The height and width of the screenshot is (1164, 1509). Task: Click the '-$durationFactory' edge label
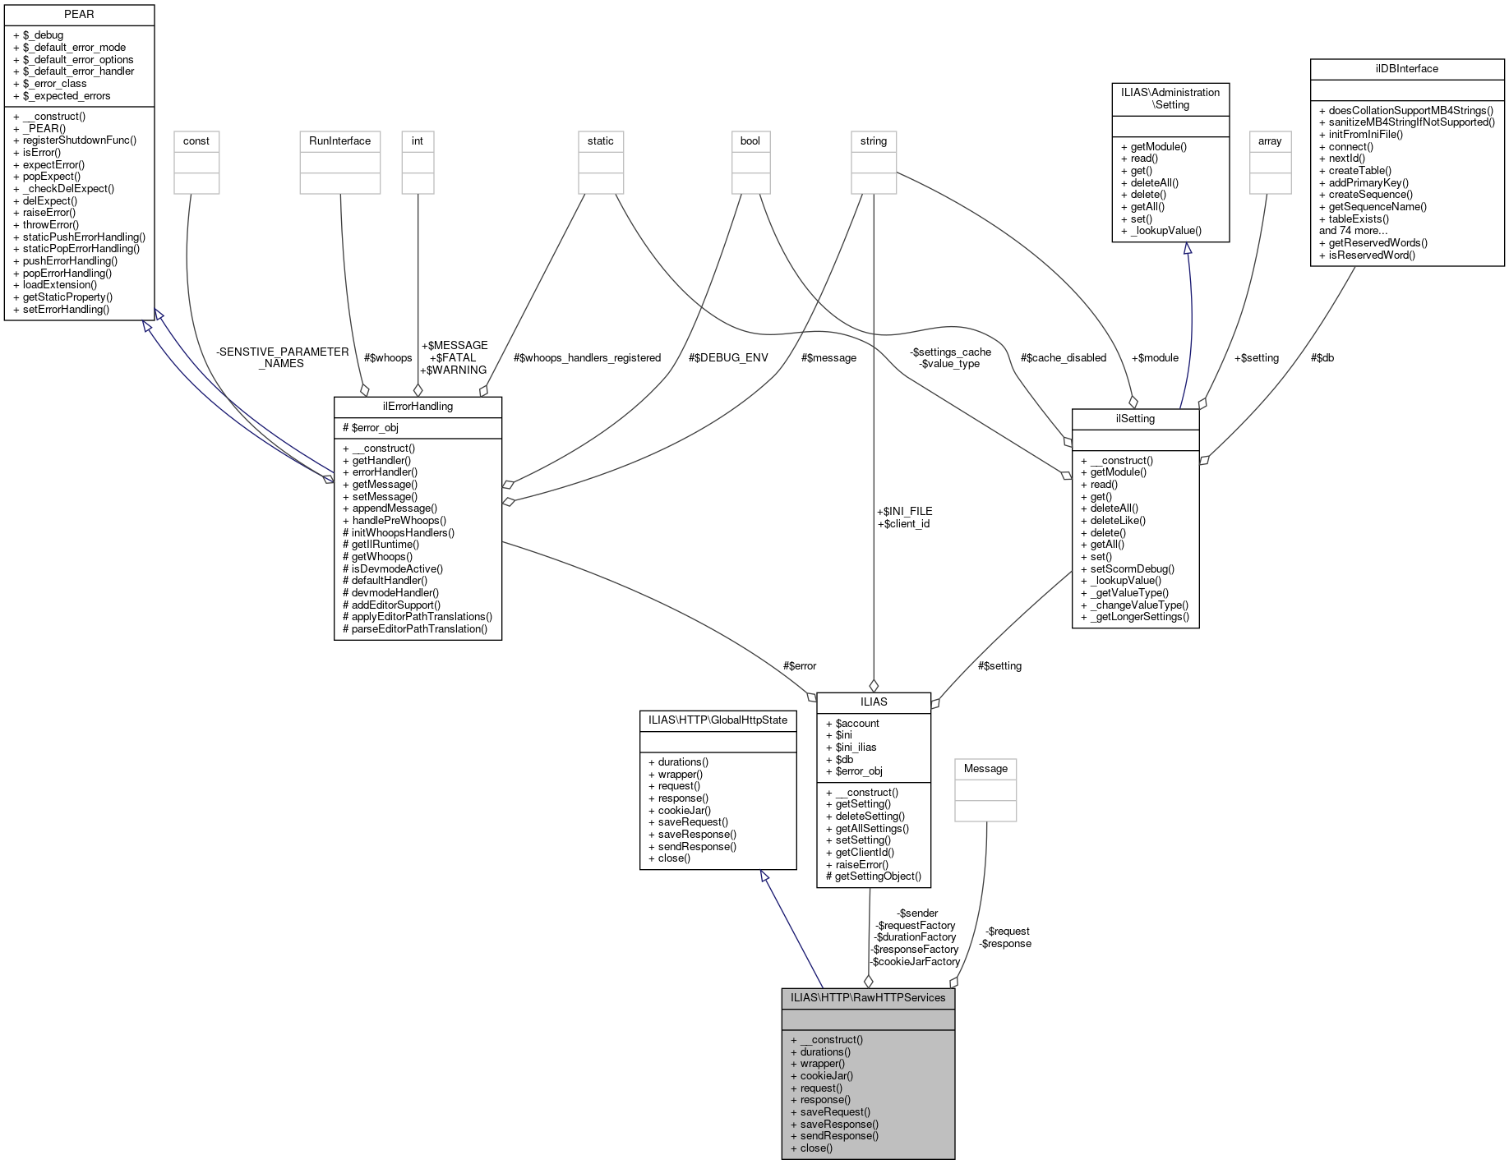[x=916, y=937]
